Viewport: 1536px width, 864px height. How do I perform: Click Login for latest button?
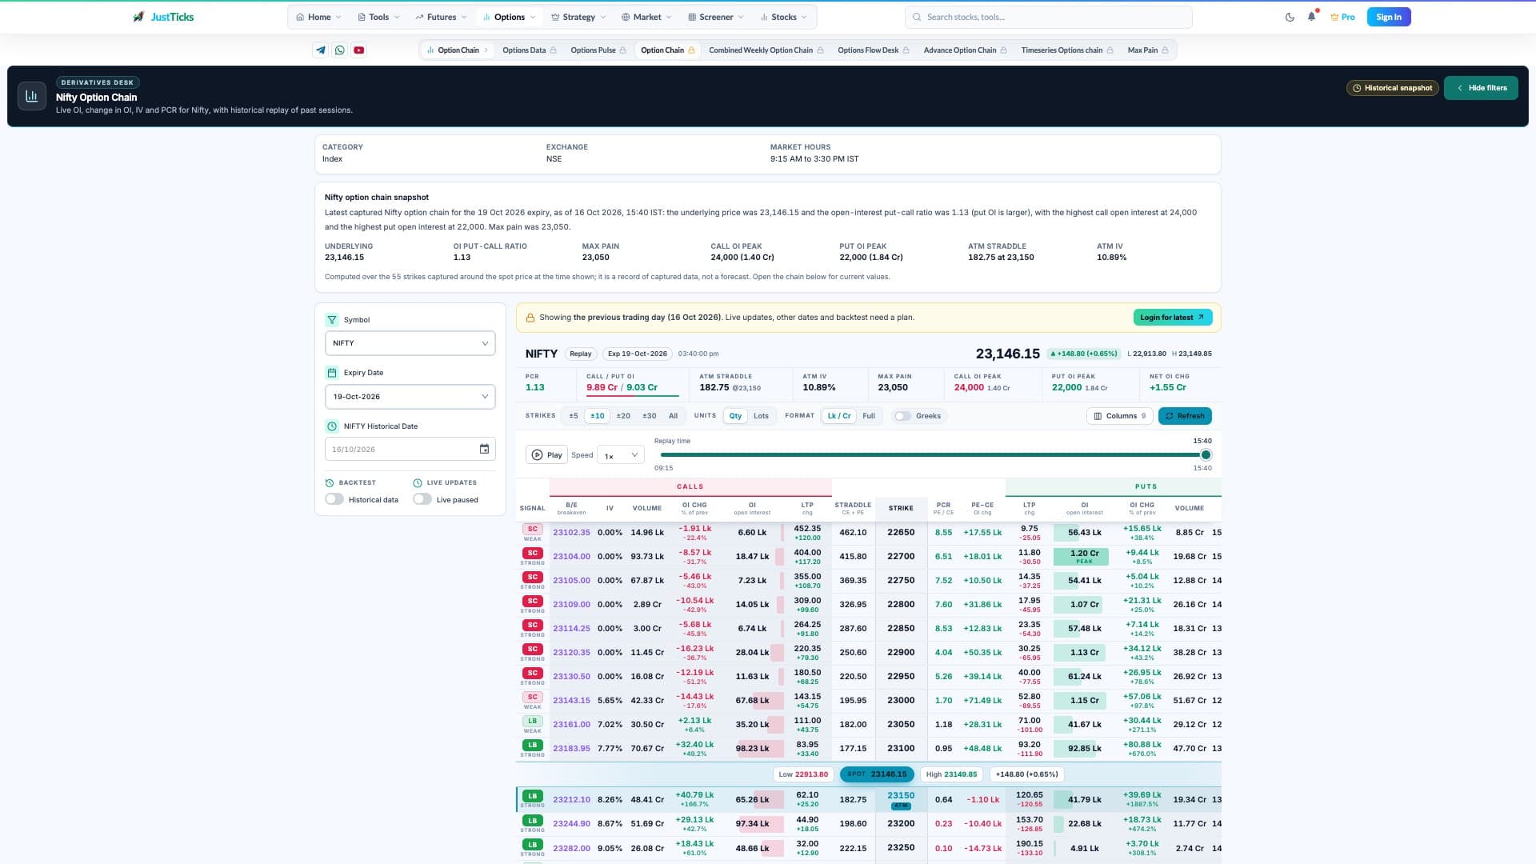pos(1173,318)
